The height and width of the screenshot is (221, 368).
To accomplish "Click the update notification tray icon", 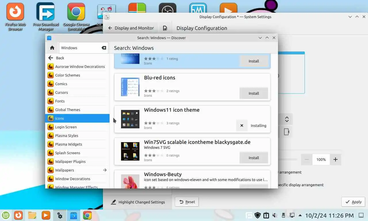I will point(266,215).
